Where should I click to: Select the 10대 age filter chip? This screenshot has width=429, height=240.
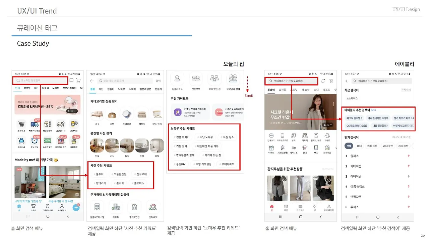(x=359, y=146)
